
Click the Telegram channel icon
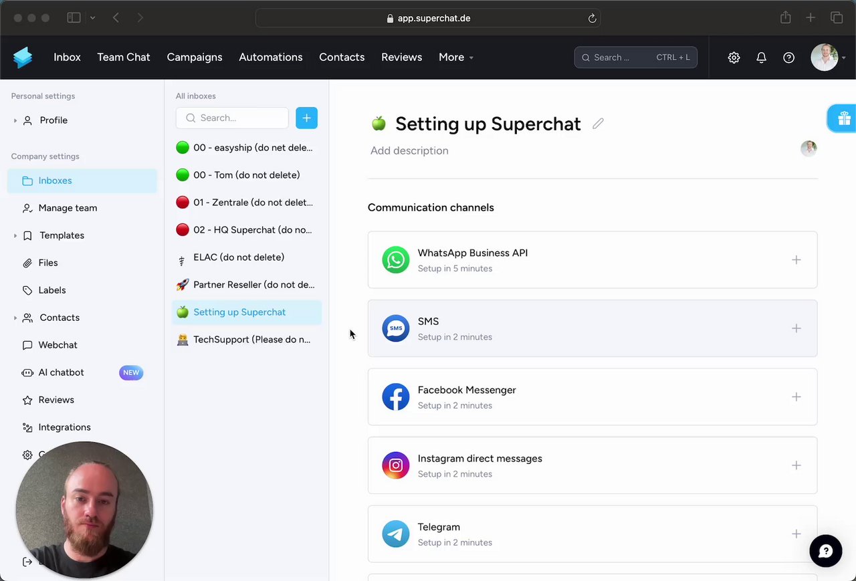coord(396,534)
